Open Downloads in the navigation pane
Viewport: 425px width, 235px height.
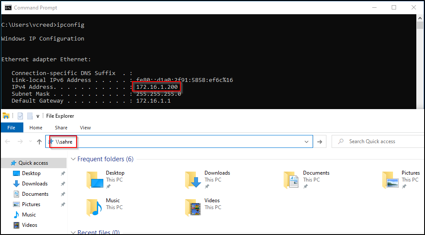click(35, 184)
